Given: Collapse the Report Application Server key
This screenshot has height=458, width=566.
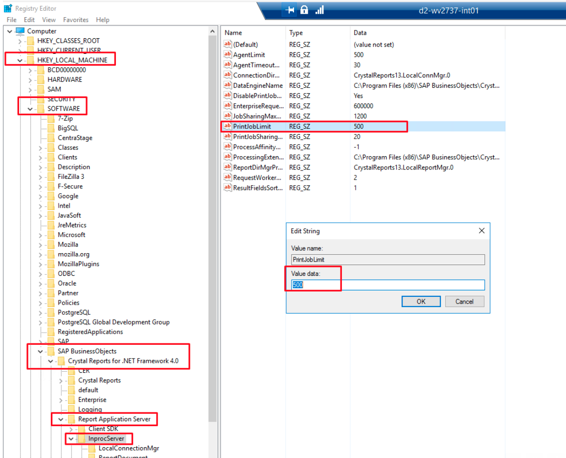Looking at the screenshot, I should (61, 419).
